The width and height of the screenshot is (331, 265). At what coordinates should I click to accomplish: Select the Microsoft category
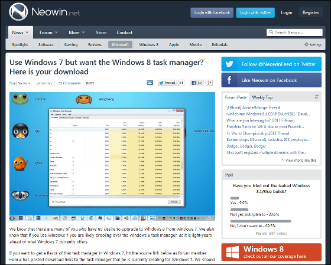[x=121, y=44]
